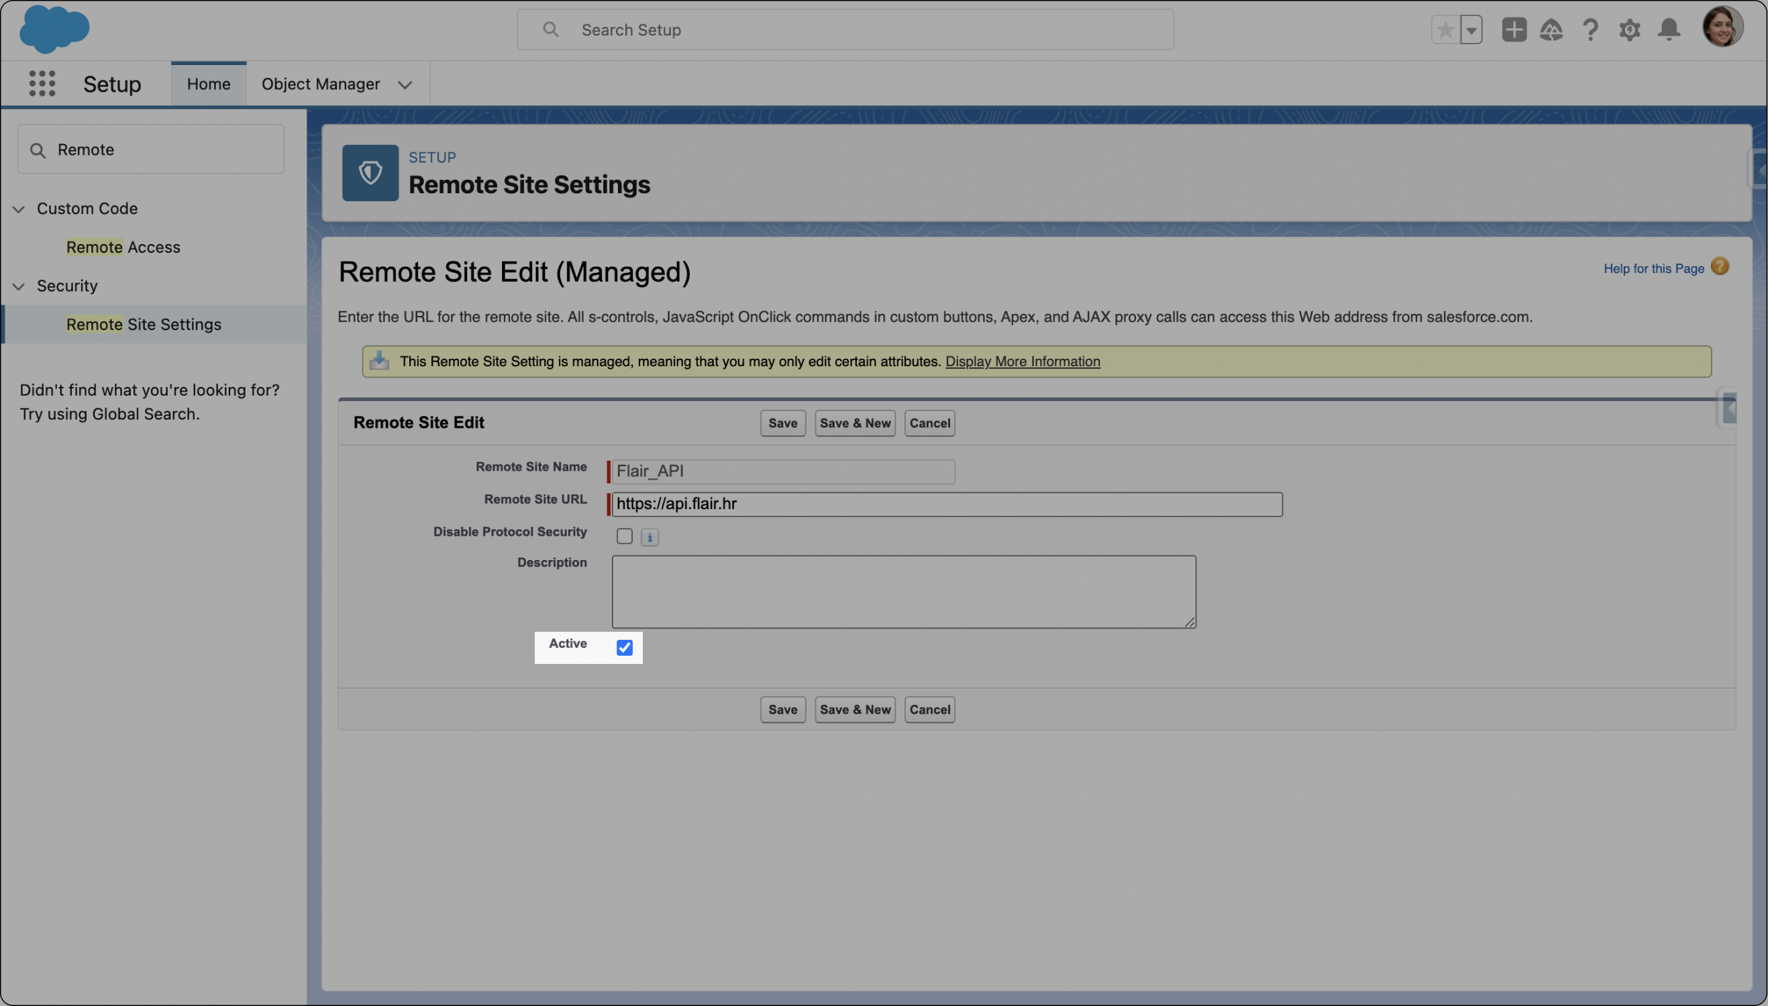Open the Trailhead guidance icon
The width and height of the screenshot is (1768, 1006).
click(1551, 30)
